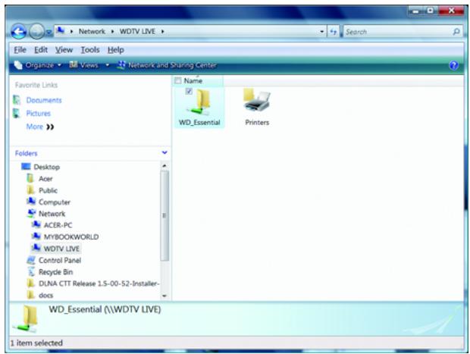Viewport: 470px width, 354px height.
Task: Select Public folder in the tree
Action: point(48,190)
